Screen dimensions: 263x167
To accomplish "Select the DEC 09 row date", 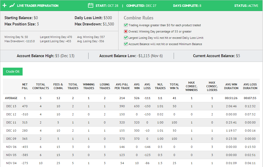I will (11, 139).
